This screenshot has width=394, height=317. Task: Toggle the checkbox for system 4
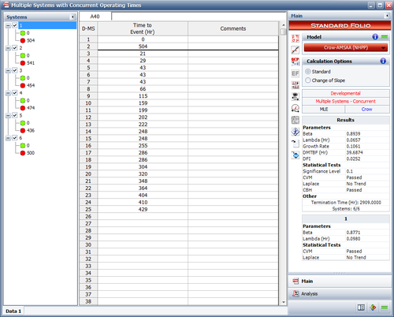15,93
